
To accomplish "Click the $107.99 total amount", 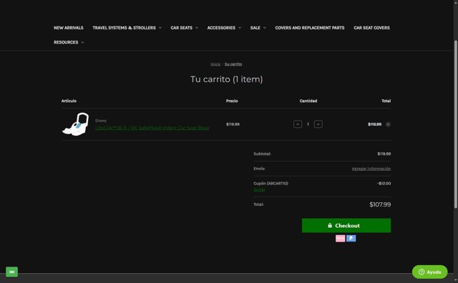I will [380, 204].
